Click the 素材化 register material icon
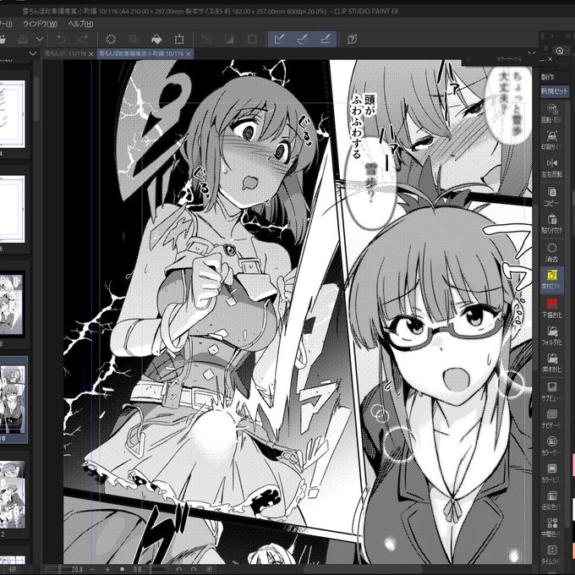The width and height of the screenshot is (575, 575). pyautogui.click(x=551, y=363)
